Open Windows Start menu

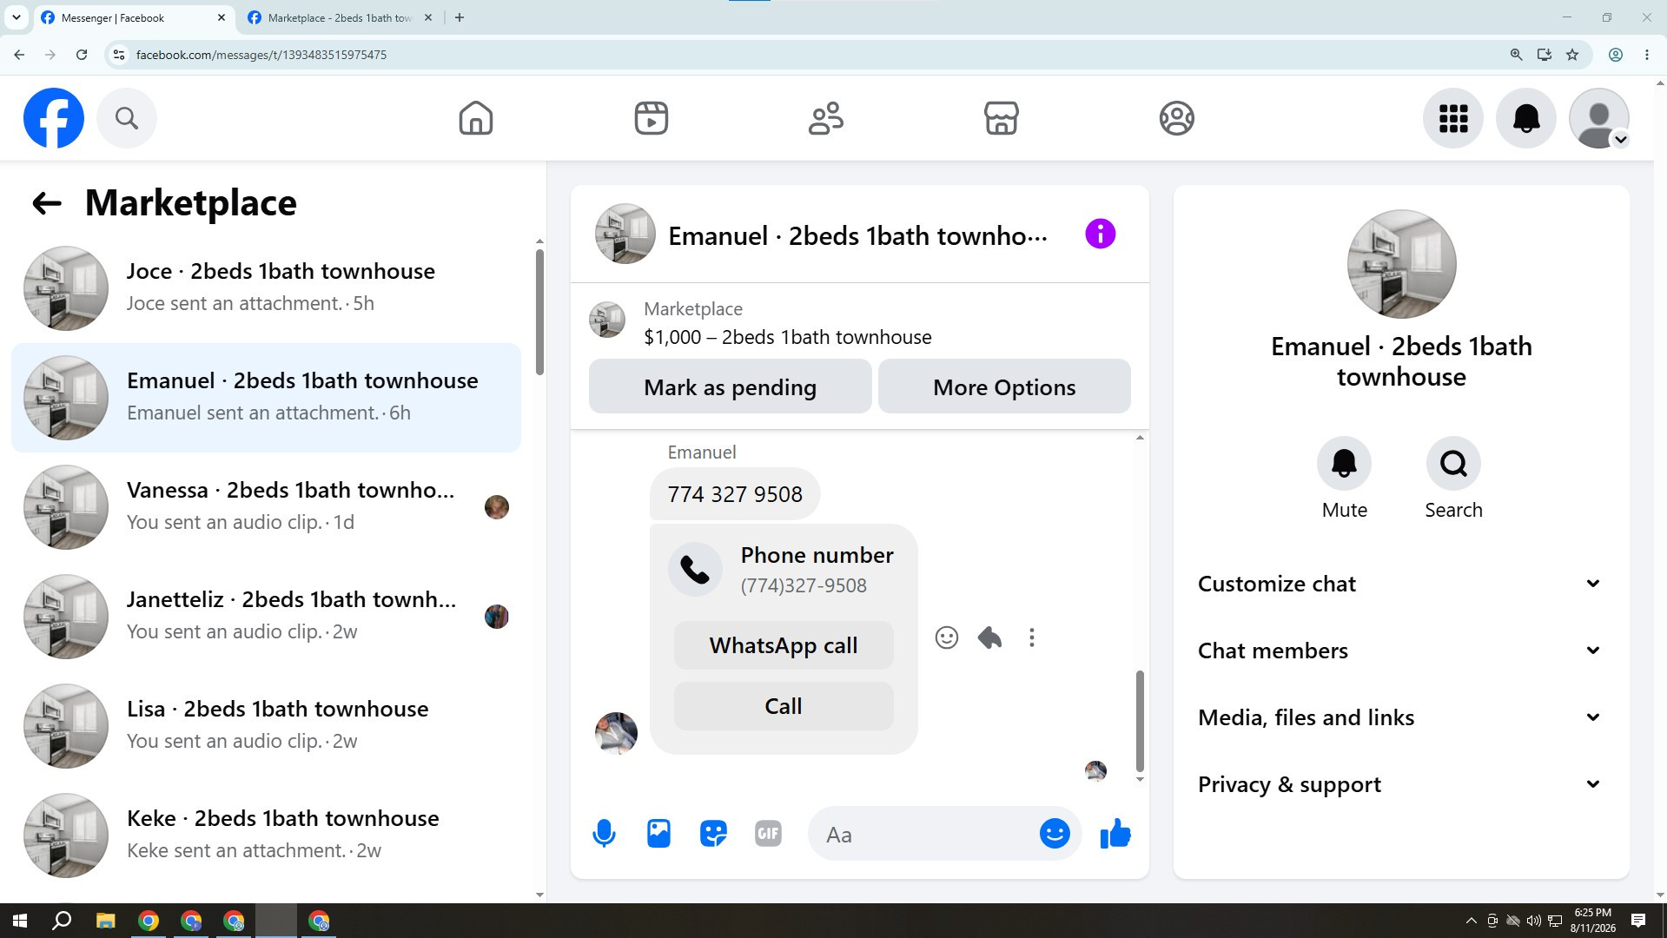20,921
